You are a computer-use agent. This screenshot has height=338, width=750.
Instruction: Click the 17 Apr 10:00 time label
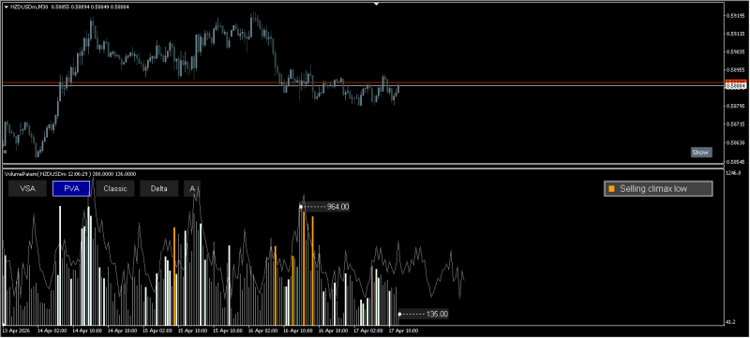(403, 331)
